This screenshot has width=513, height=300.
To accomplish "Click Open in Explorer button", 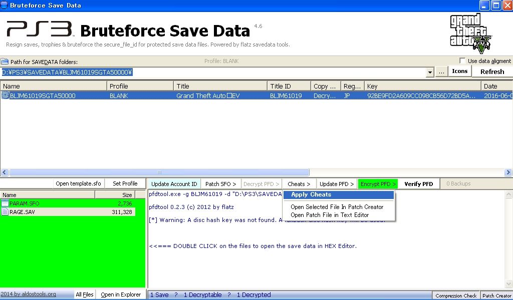I will coord(121,294).
